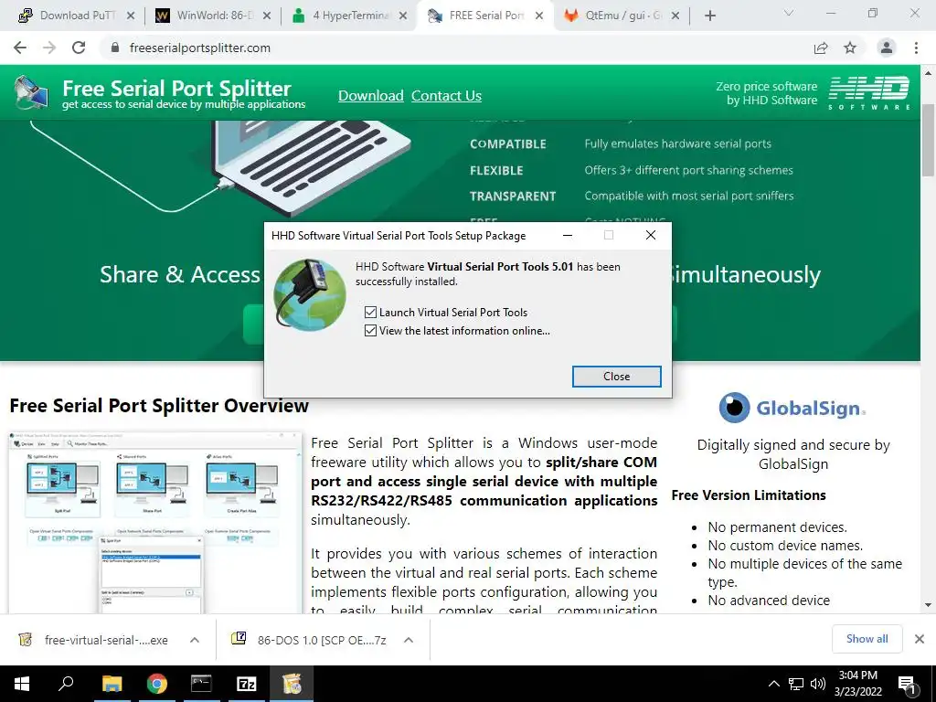This screenshot has width=936, height=702.
Task: Open 7-Zip from the taskbar
Action: coord(246,684)
